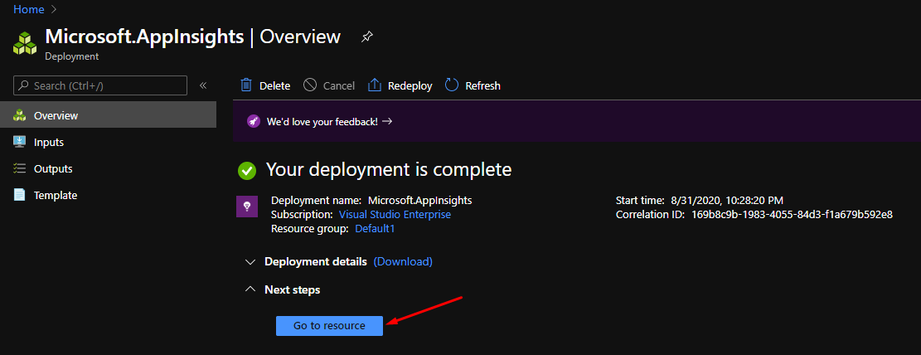921x355 pixels.
Task: Click the Download deployment details link
Action: click(x=403, y=261)
